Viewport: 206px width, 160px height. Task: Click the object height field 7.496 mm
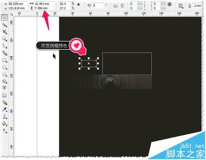44,8
